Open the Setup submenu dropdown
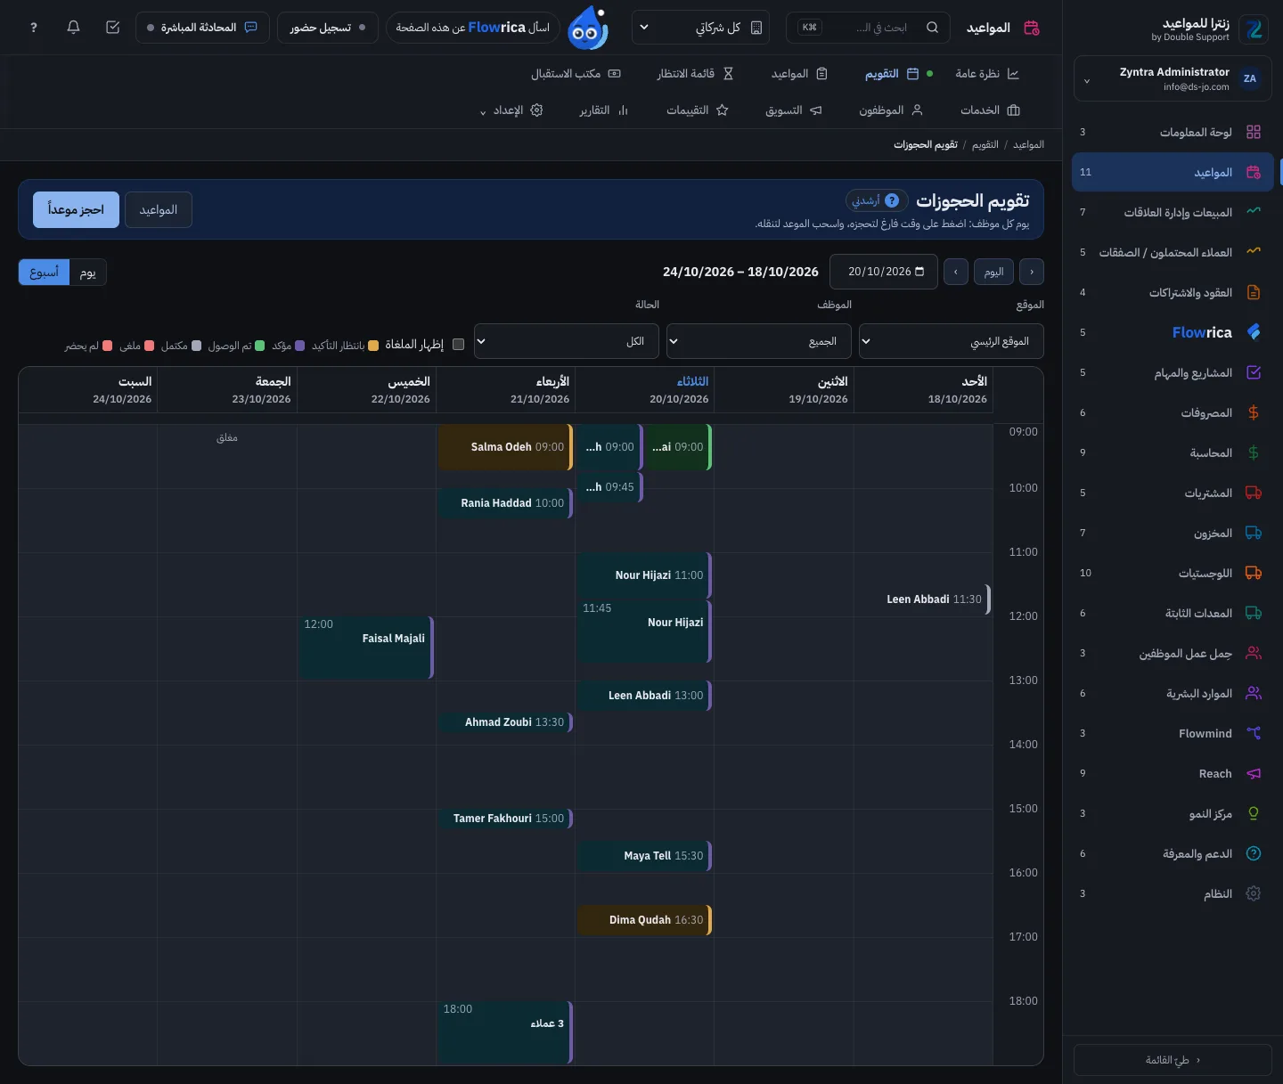1283x1084 pixels. point(511,110)
